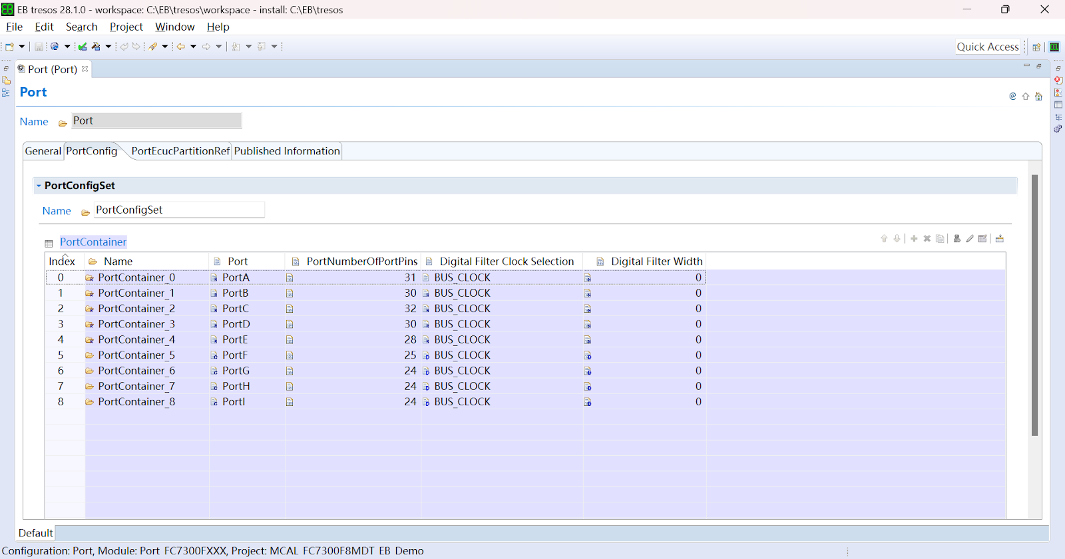Screen dimensions: 1065x559
Task: Click the PortContainer link
Action: [x=93, y=242]
